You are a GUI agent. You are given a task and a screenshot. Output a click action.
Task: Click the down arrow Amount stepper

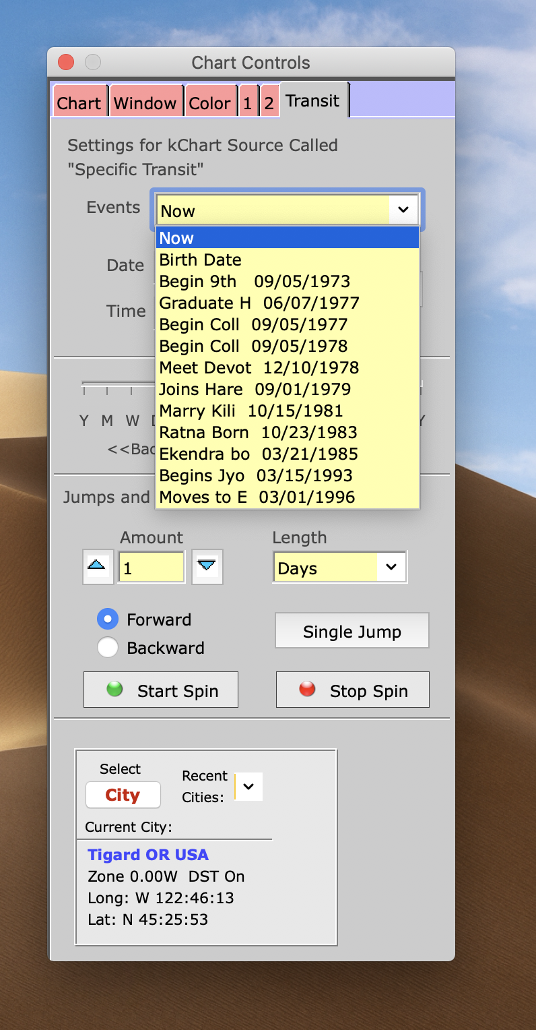tap(207, 567)
